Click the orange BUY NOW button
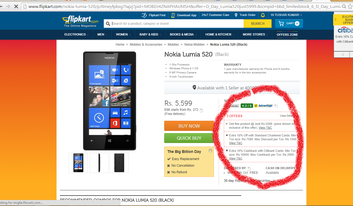 pos(189,126)
